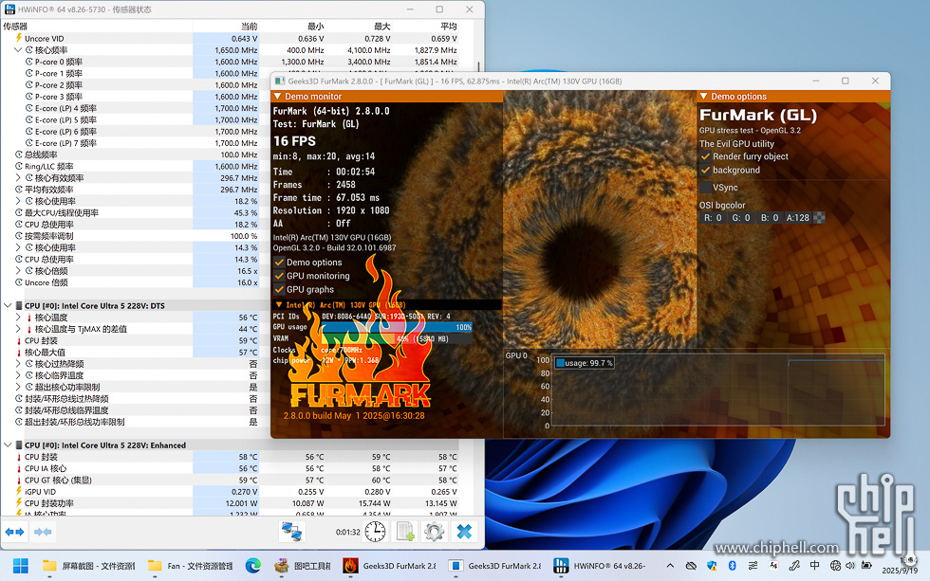Collapse 核心频率 sensor group
930x581 pixels.
[x=18, y=50]
